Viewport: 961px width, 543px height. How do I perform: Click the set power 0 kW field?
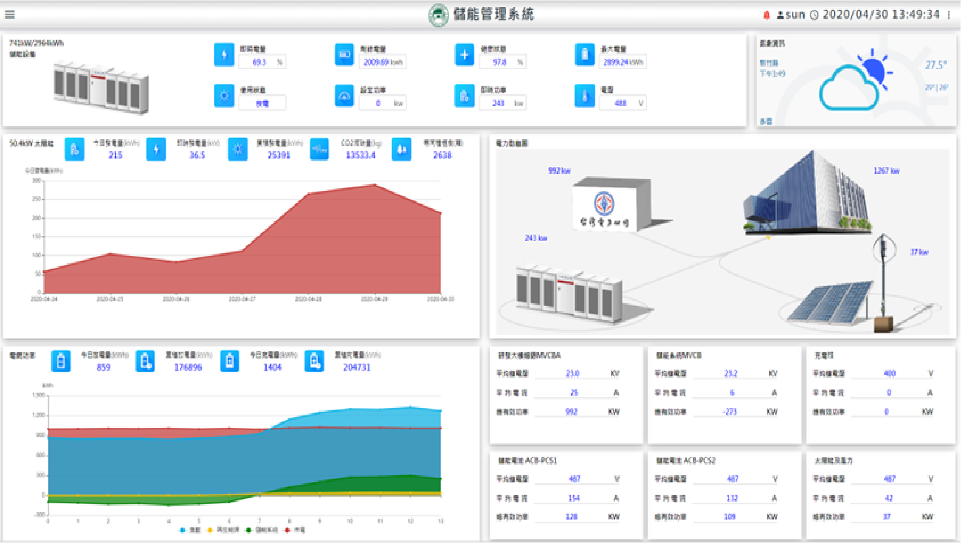pyautogui.click(x=382, y=103)
